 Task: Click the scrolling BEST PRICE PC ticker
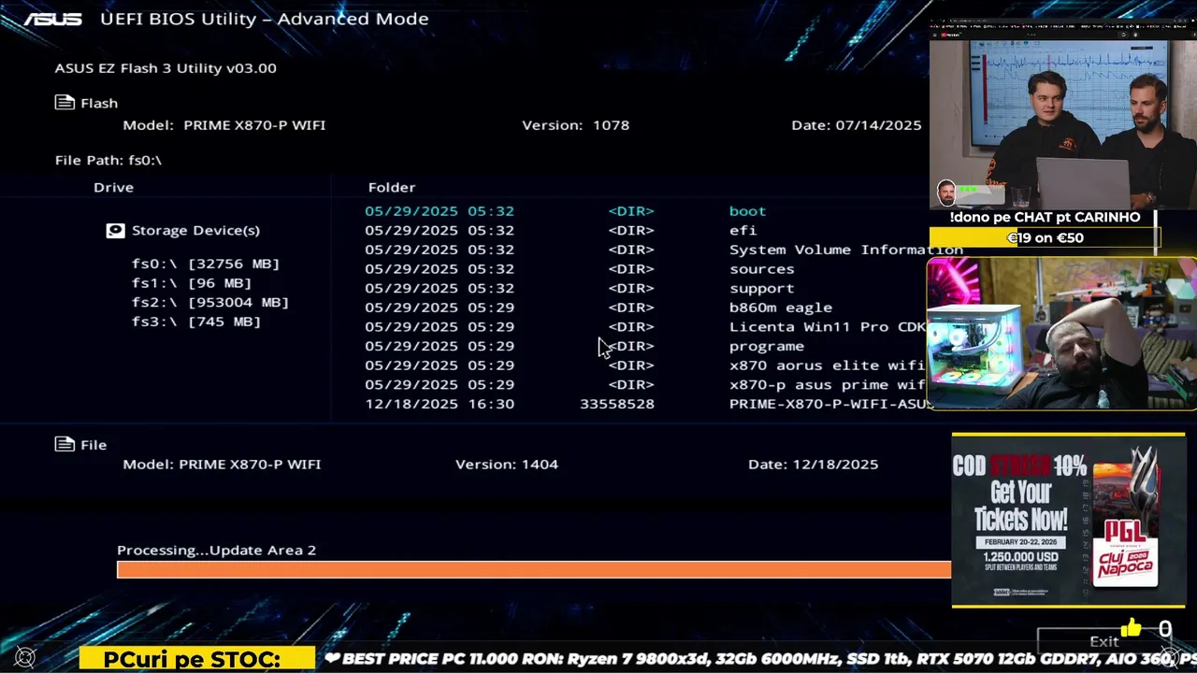[x=760, y=658]
